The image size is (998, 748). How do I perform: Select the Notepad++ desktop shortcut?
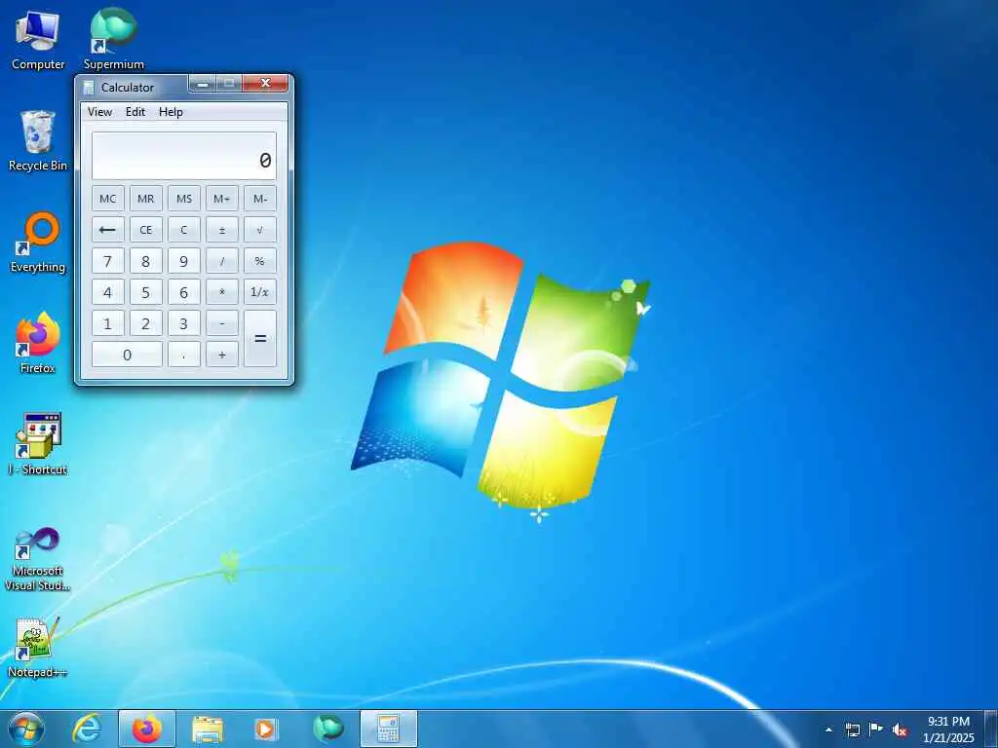point(38,648)
